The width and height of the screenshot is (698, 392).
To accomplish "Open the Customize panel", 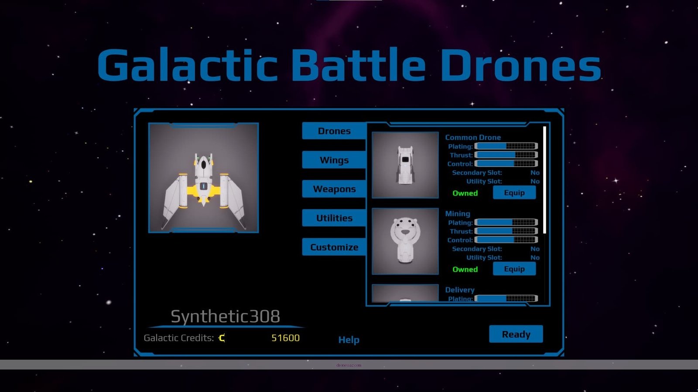I will [334, 247].
